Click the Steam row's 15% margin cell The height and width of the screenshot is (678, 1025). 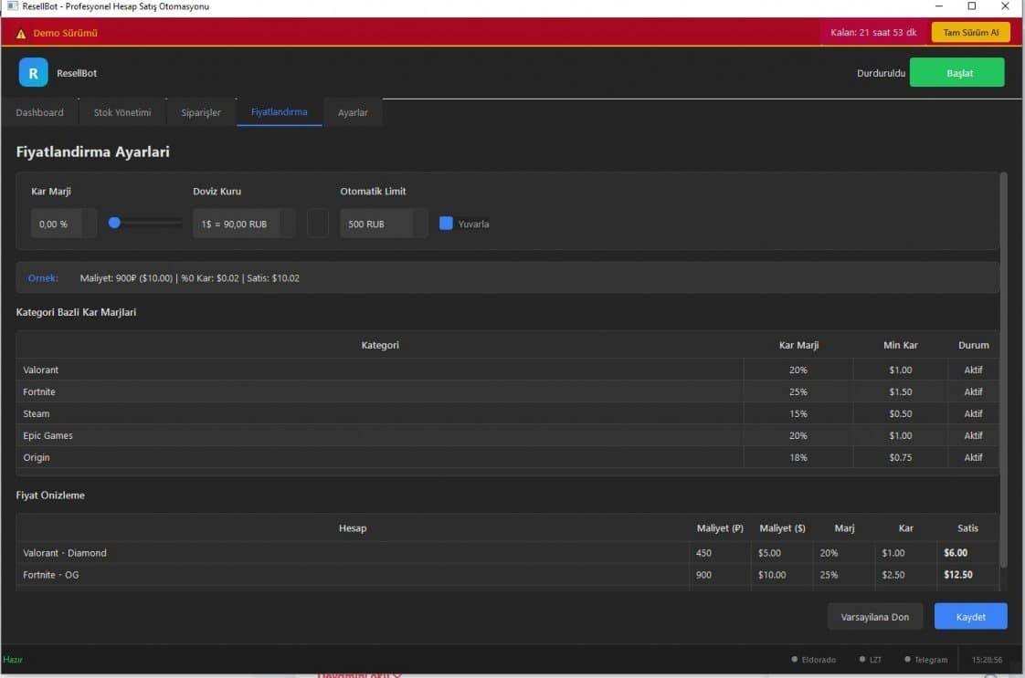coord(798,413)
